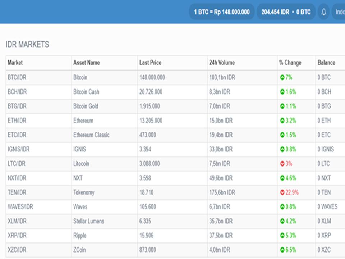Viewport: 345px width, 259px height.
Task: Click the green up arrow in IGNIS row
Action: 282,149
